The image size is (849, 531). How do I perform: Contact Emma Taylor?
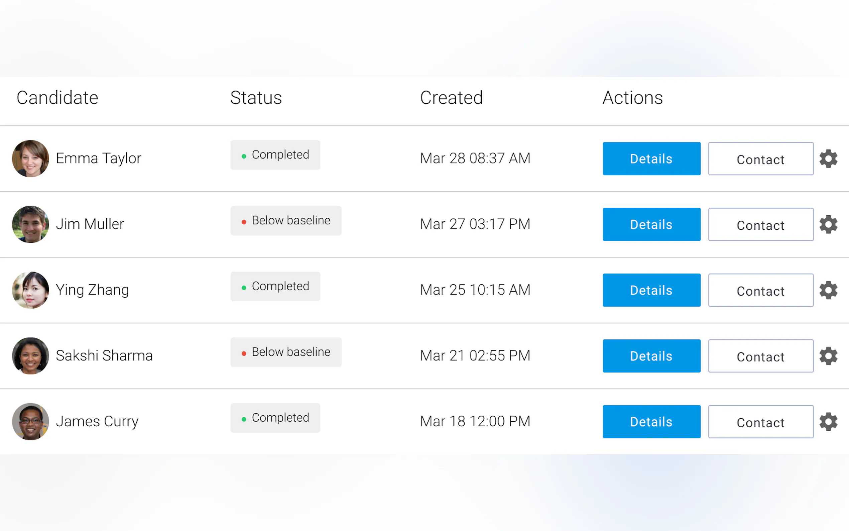760,159
